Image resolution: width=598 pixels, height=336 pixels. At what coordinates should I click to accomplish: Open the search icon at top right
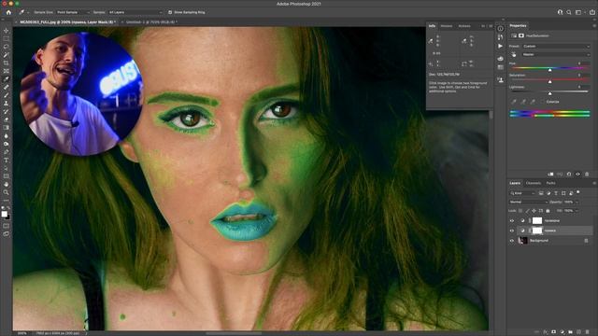tap(569, 12)
